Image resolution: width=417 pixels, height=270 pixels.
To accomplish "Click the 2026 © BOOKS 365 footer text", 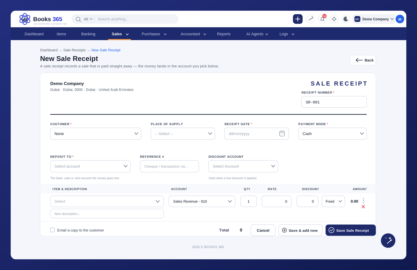I will coord(208,247).
